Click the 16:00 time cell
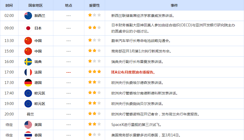This screenshot has height=140, width=244. [9, 62]
